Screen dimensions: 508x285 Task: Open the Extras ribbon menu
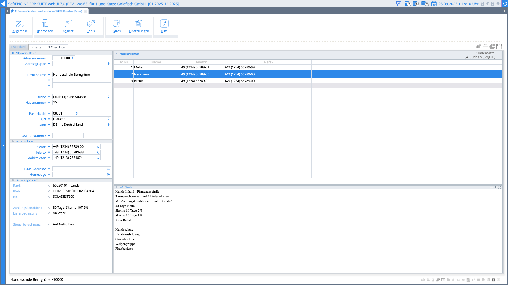116,26
